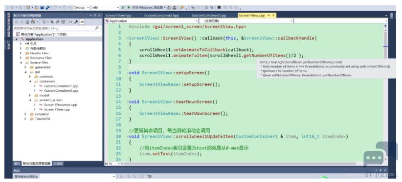Click the Home icon in Solution Explorer
This screenshot has width=402, height=182.
point(27,22)
